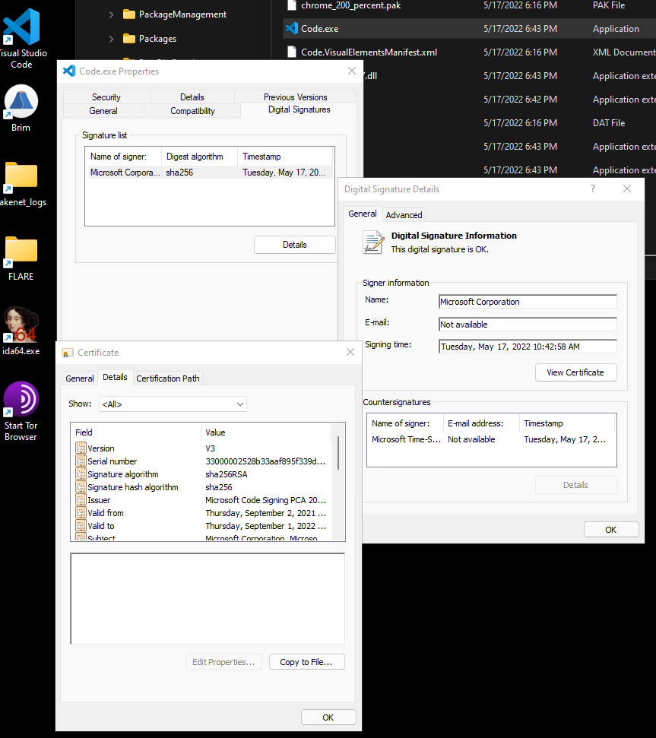Select Microsoft Corpora... row in Signature list
Screen dimensions: 656x738
point(210,173)
